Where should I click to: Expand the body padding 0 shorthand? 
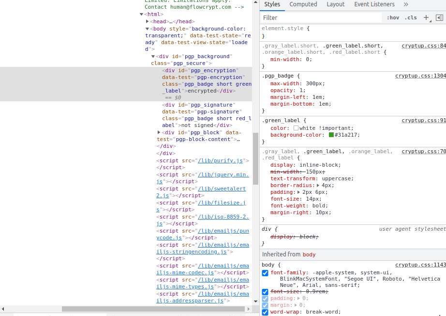[298, 299]
